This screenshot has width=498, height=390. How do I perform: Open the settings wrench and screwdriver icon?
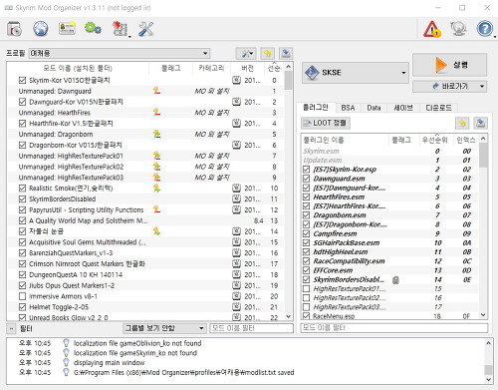(145, 29)
